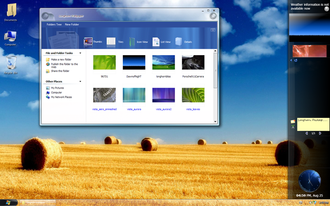330x206 pixels.
Task: Toggle the small box in the toolbar band corner
Action: point(213,30)
